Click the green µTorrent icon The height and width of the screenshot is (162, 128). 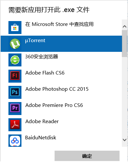(15, 44)
